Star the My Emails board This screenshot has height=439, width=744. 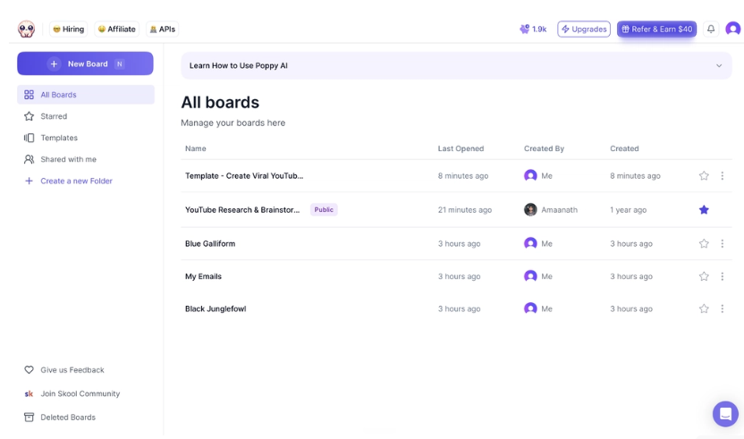704,276
